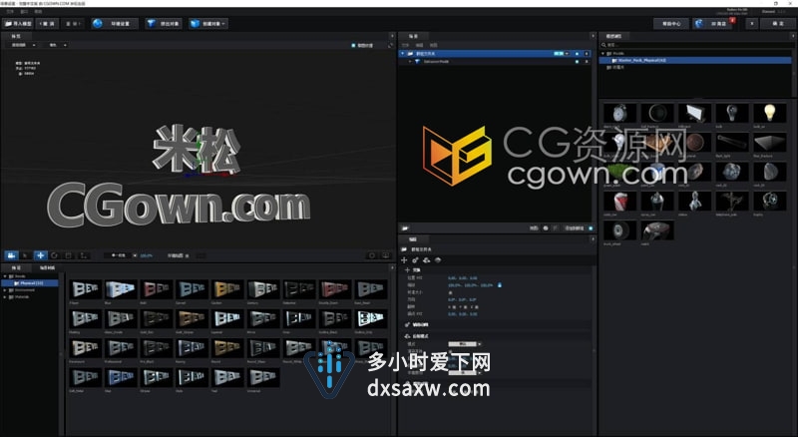Image resolution: width=798 pixels, height=437 pixels.
Task: Switch to the Scene Materials tab
Action: pos(47,267)
